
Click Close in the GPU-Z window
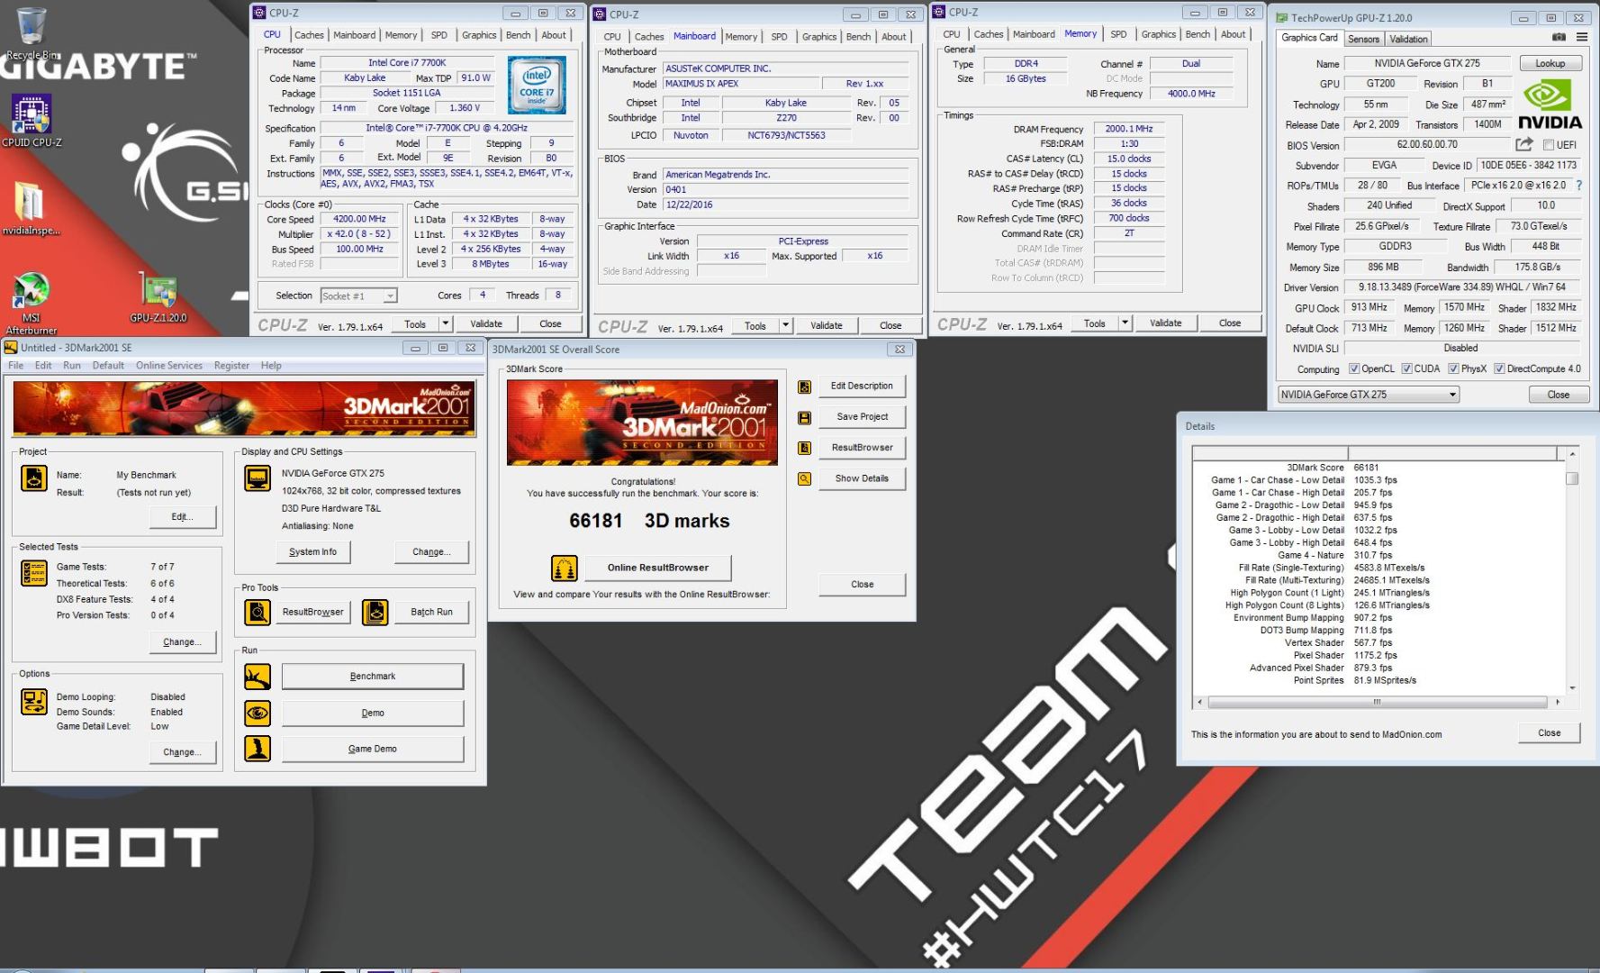(x=1558, y=395)
